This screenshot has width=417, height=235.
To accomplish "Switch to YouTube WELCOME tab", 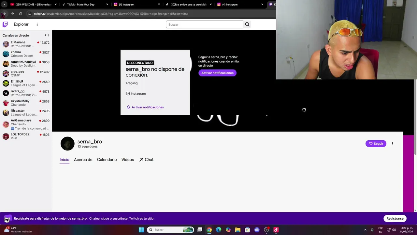I will point(34,5).
